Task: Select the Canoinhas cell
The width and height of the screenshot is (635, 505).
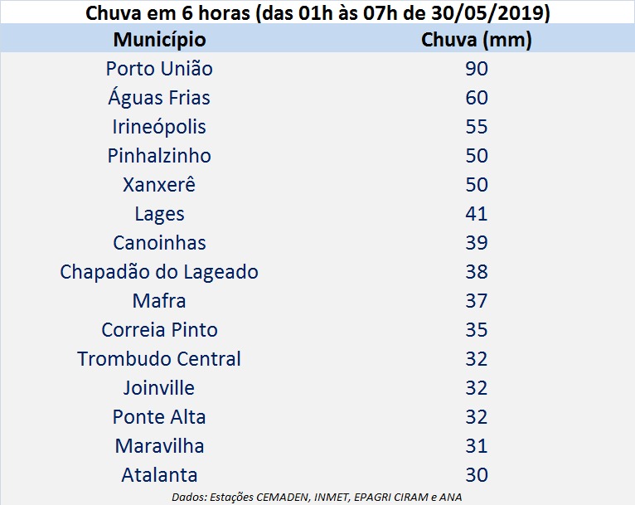Action: 159,243
